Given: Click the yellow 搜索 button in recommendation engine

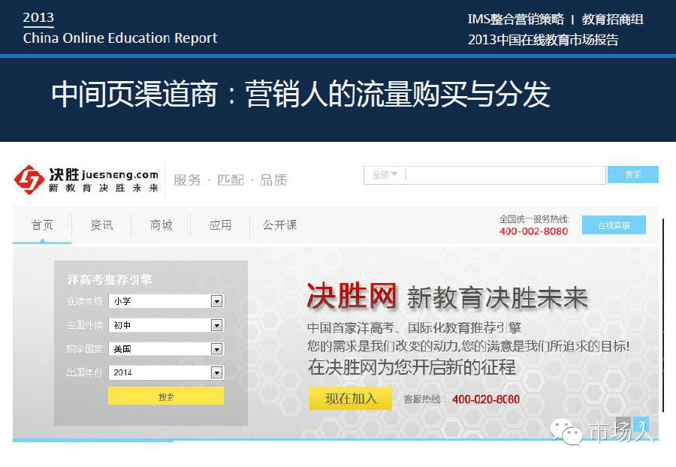Looking at the screenshot, I should [x=166, y=396].
